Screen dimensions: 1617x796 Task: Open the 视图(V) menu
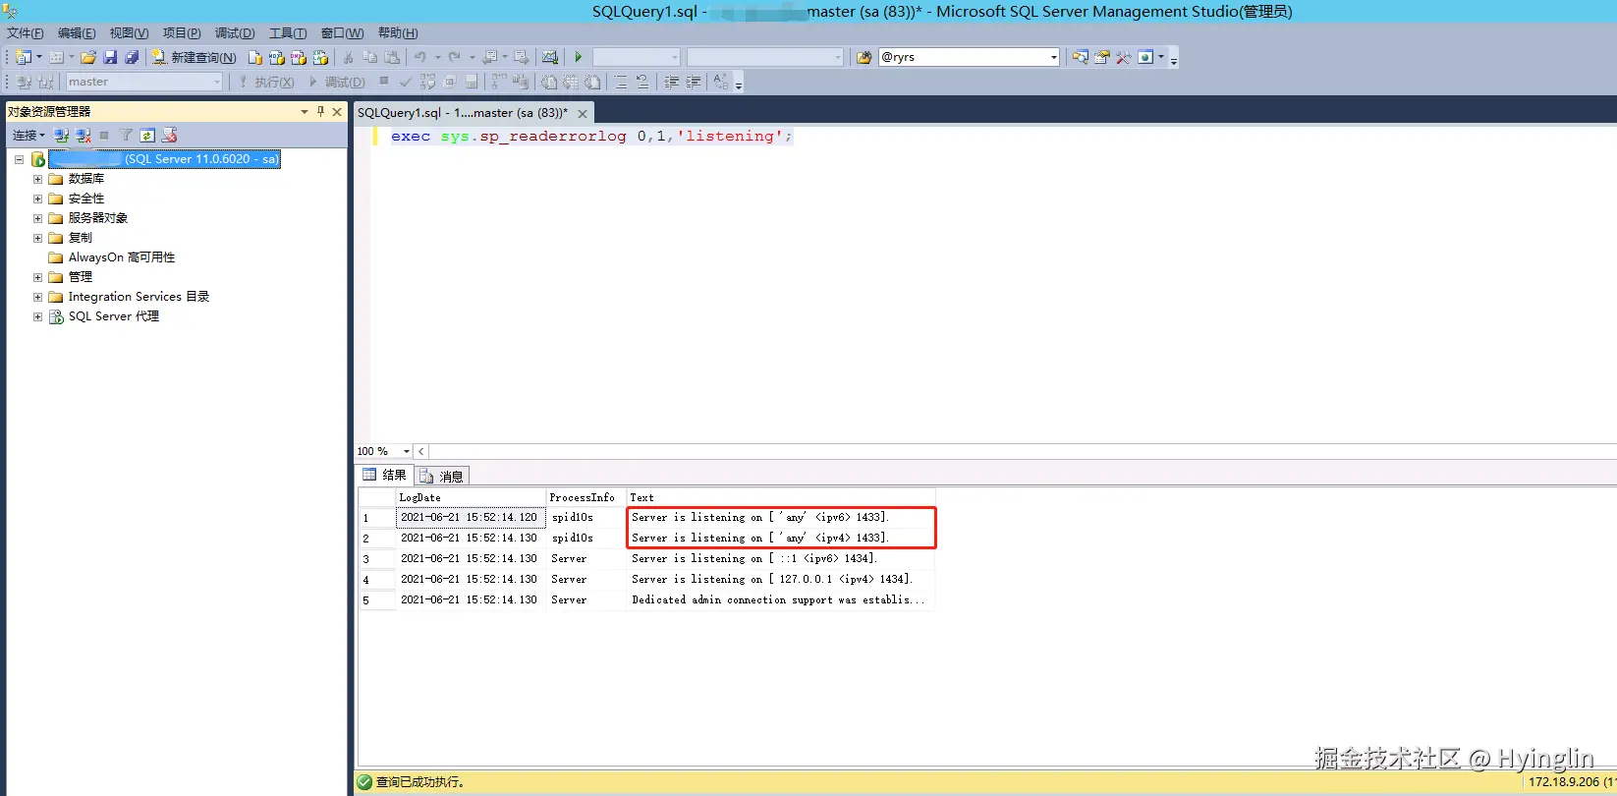point(129,33)
